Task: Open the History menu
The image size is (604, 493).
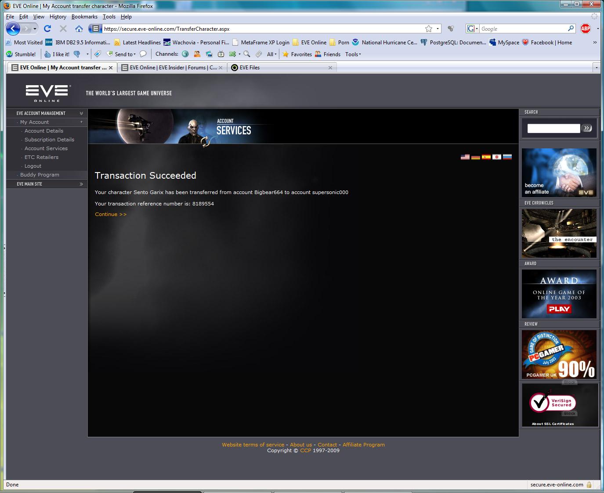Action: coord(58,17)
